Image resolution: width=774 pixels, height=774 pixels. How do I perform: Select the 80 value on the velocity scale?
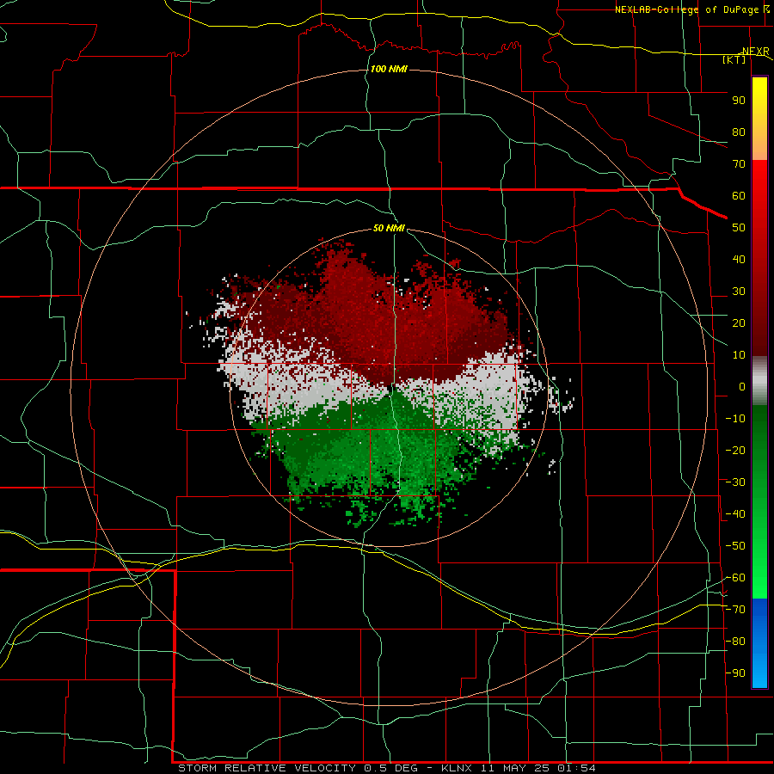(x=739, y=132)
